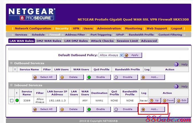Go to Schedule submenu

pyautogui.click(x=38, y=35)
